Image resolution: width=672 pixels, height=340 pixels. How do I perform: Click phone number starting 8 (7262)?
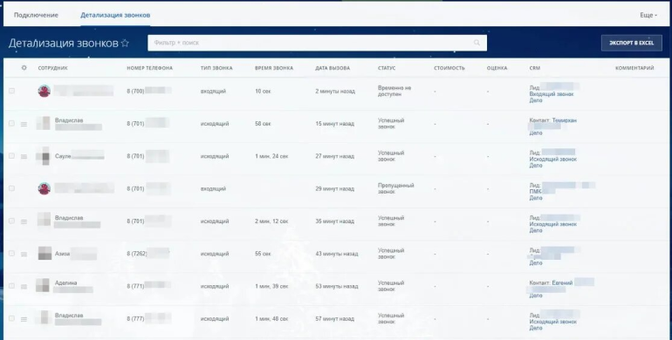pos(148,254)
